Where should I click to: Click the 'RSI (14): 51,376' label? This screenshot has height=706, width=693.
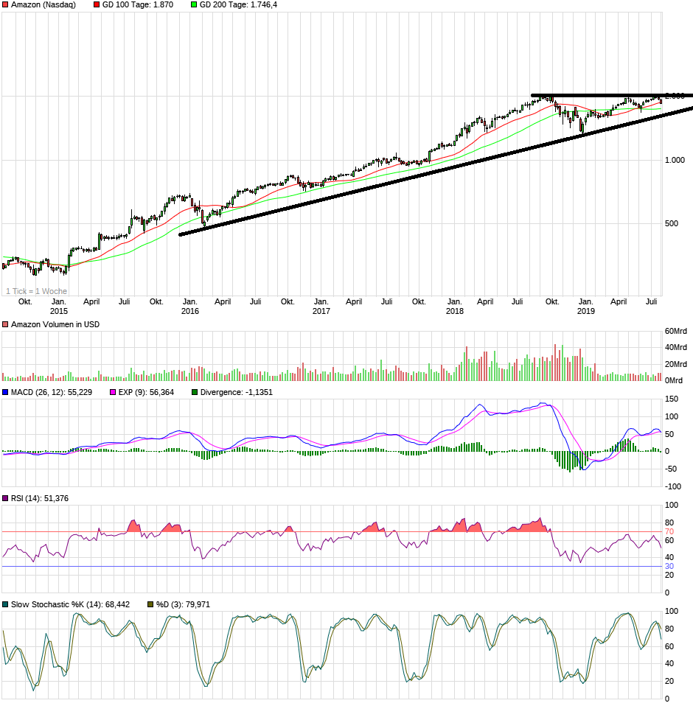(x=40, y=498)
